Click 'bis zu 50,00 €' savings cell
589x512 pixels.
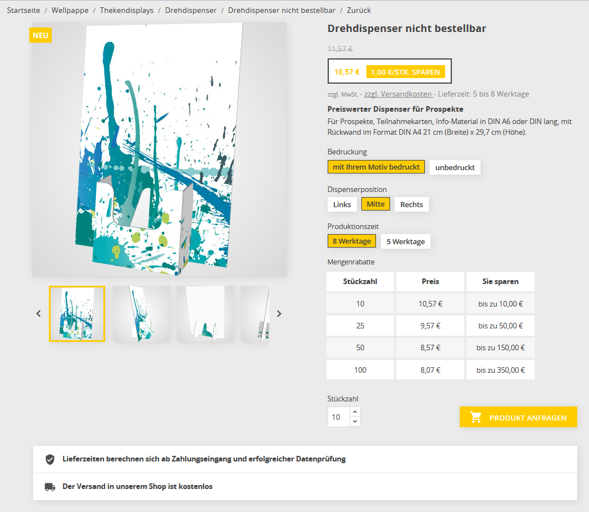500,326
